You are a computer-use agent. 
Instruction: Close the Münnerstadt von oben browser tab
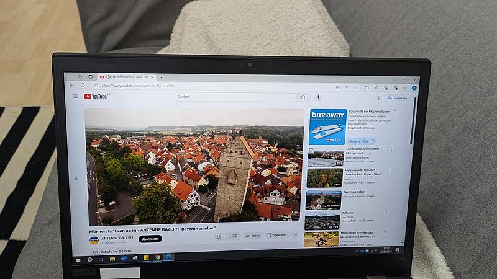tap(152, 77)
